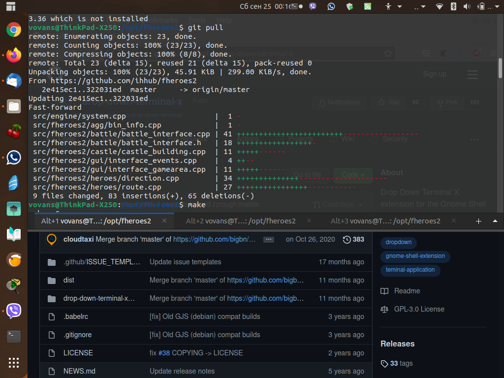
Task: Open the Readme link in About
Action: tap(400, 291)
